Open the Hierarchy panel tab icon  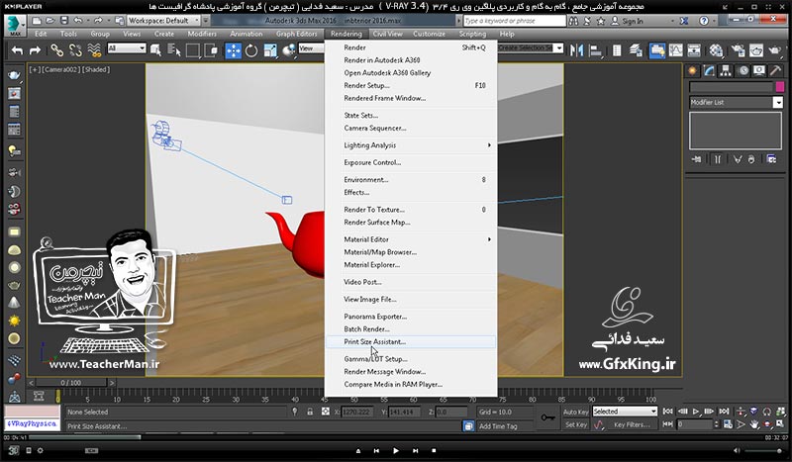click(726, 70)
